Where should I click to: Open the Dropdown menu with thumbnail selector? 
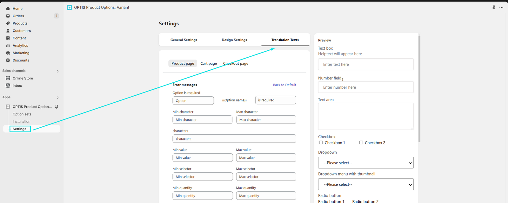point(366,184)
